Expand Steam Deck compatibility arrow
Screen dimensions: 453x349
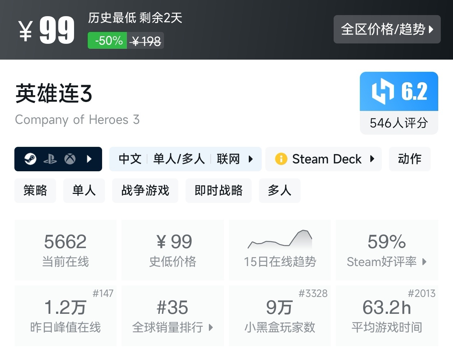click(x=372, y=159)
